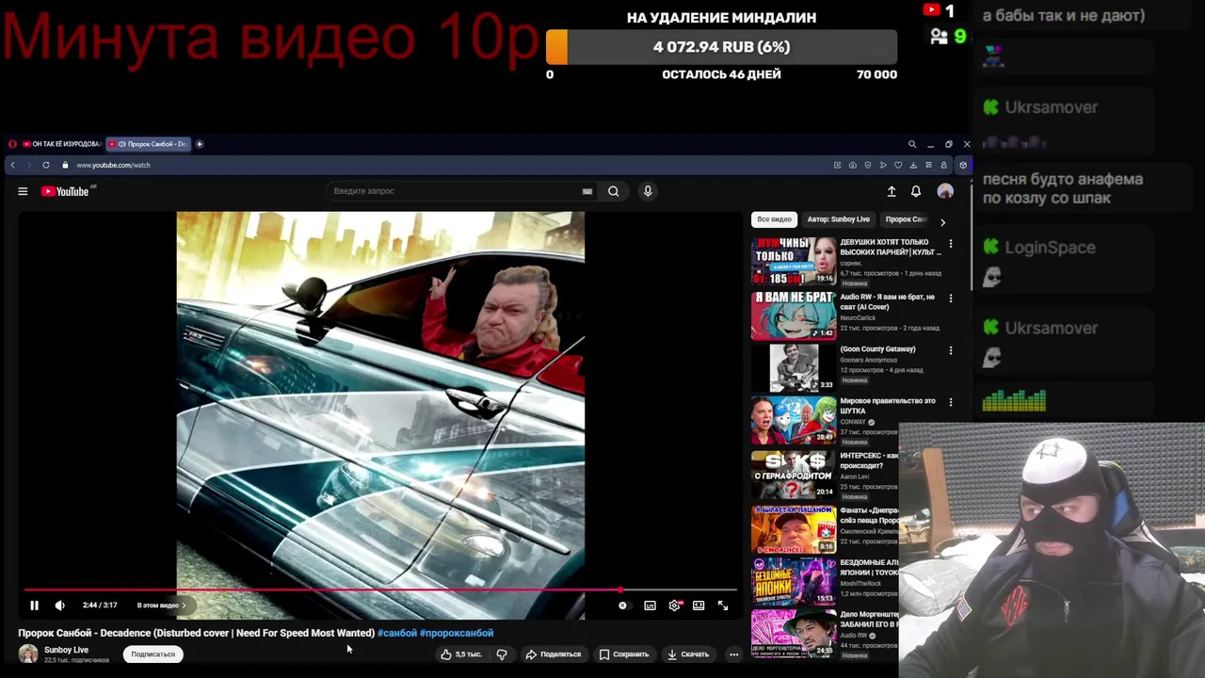Go back in the browser

(x=12, y=165)
